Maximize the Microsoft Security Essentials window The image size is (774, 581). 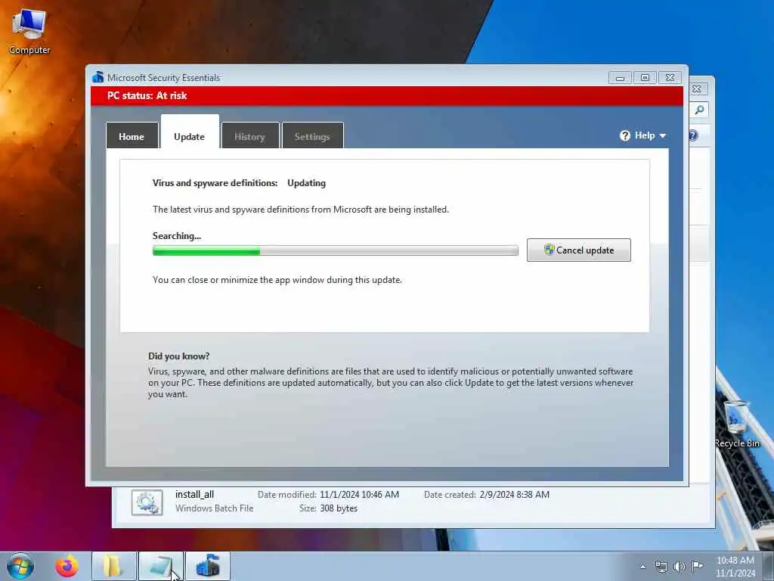(x=645, y=78)
